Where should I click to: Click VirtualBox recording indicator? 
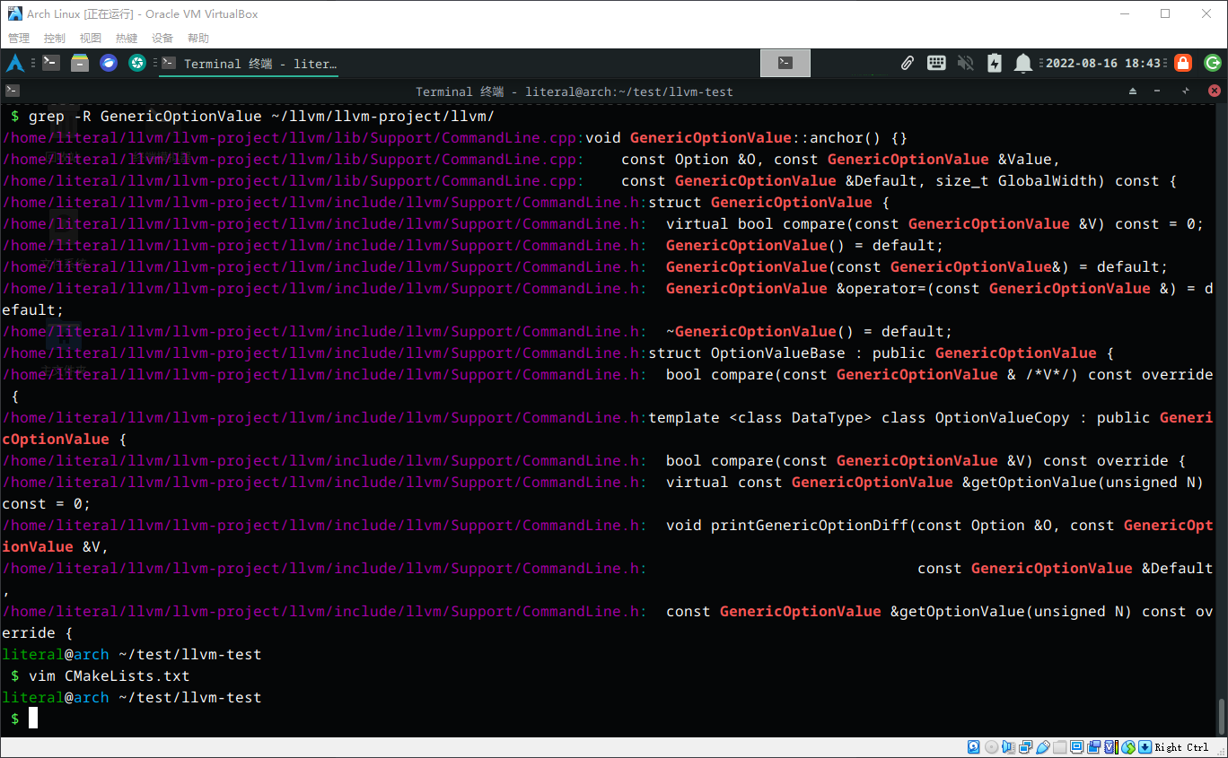1093,747
